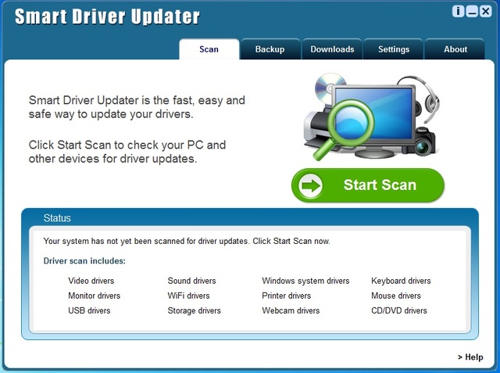This screenshot has width=500, height=373.
Task: Click the 'Windows system drivers' text
Action: pos(305,281)
